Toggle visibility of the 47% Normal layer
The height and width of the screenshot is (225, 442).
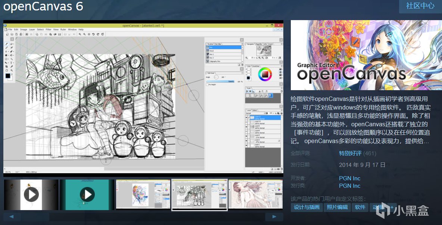click(246, 141)
